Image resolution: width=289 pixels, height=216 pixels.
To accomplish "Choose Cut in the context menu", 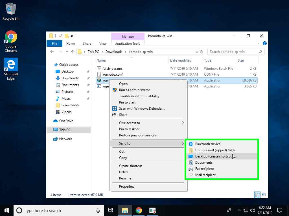I will point(148,152).
